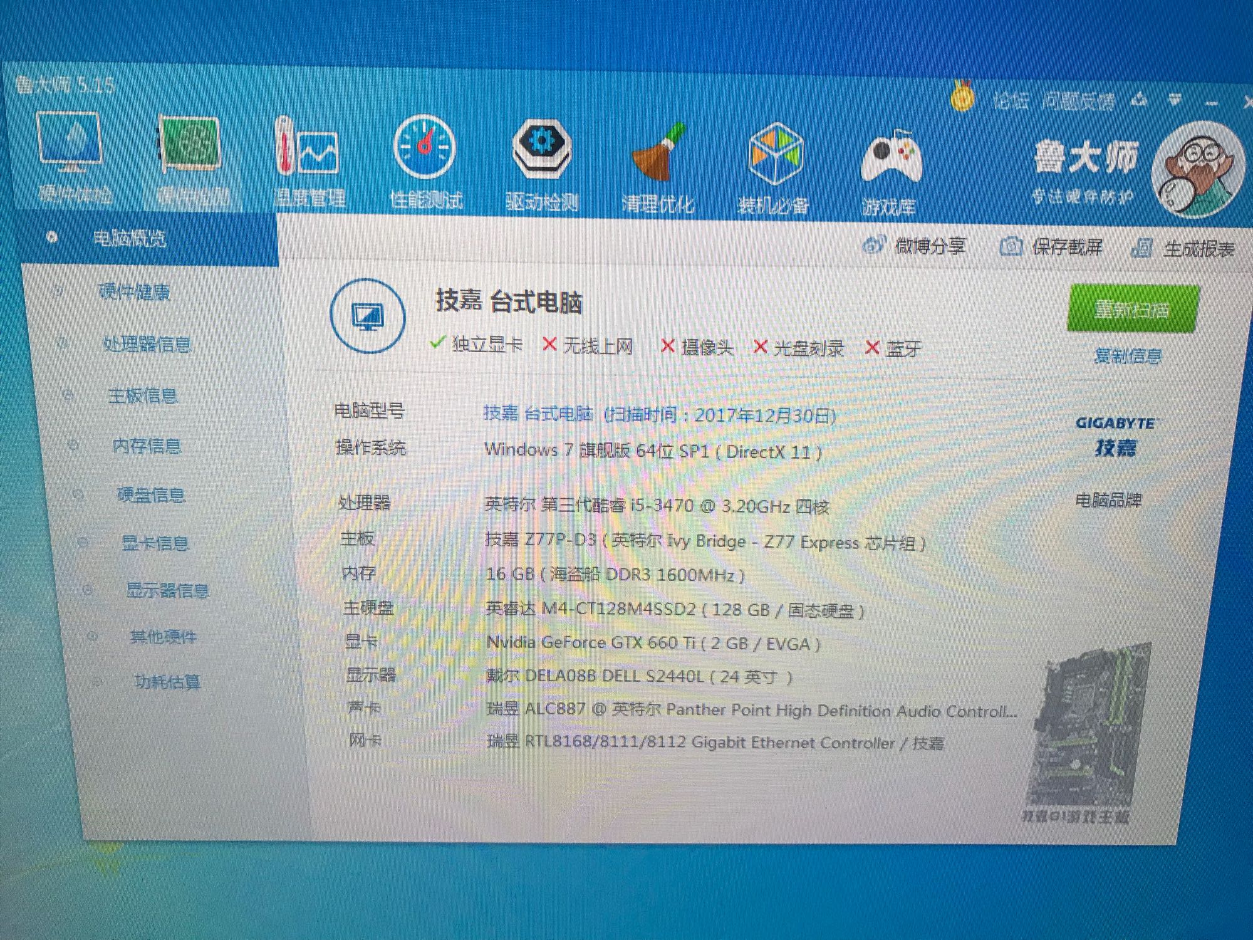This screenshot has height=940, width=1253.
Task: Select 硬盘信息 sidebar item
Action: tap(150, 495)
